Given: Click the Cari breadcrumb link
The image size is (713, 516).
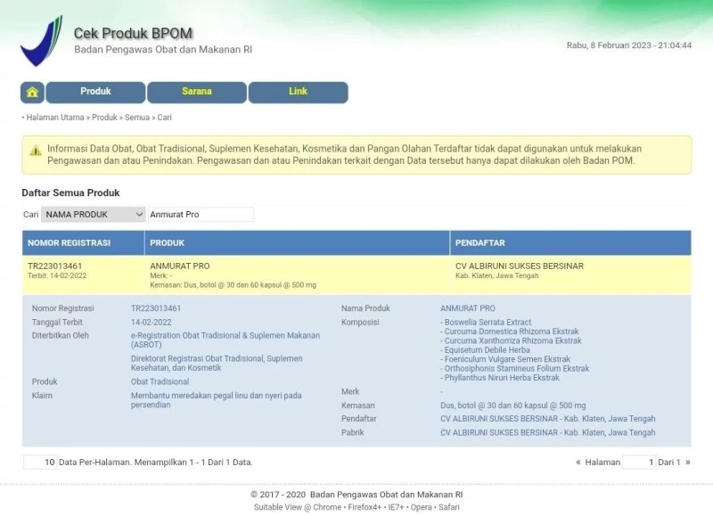Looking at the screenshot, I should click(165, 118).
